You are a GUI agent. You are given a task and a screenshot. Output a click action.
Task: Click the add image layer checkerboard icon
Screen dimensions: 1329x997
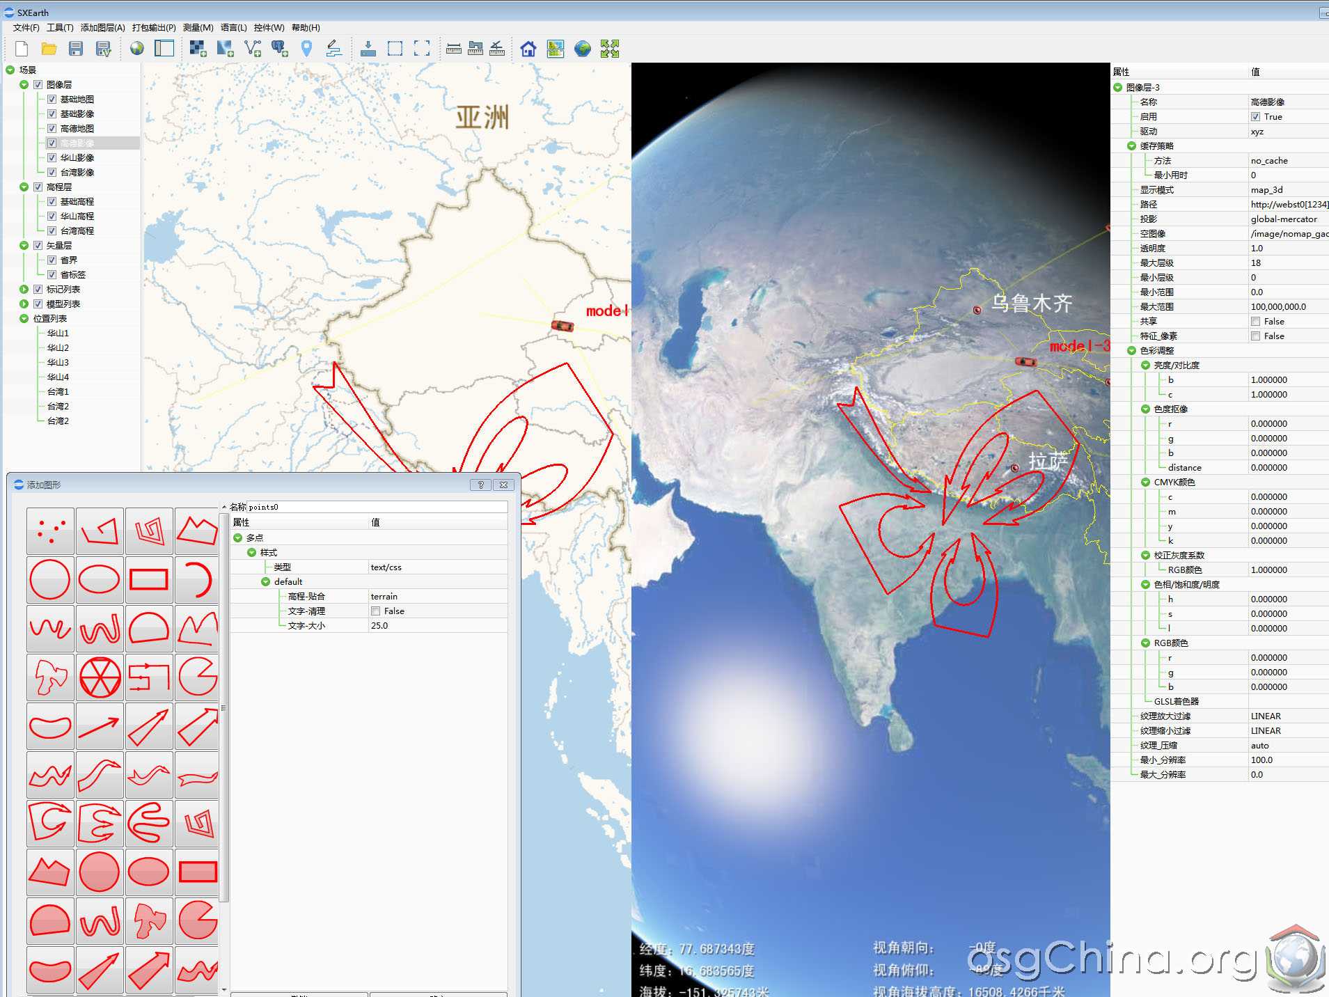click(x=198, y=48)
